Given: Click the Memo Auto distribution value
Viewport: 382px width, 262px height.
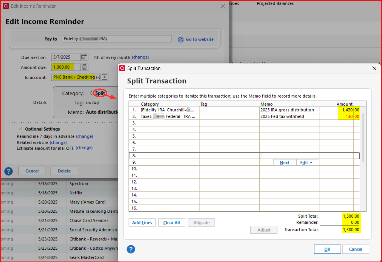Looking at the screenshot, I should tap(102, 112).
